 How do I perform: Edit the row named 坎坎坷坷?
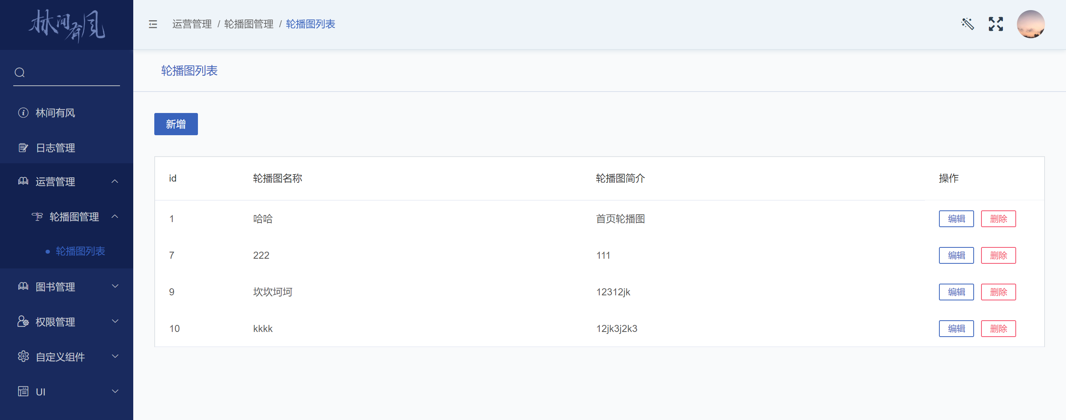point(956,292)
